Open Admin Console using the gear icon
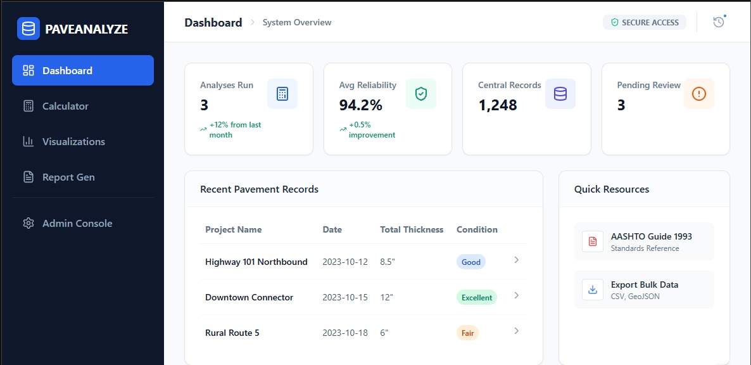 [x=28, y=224]
